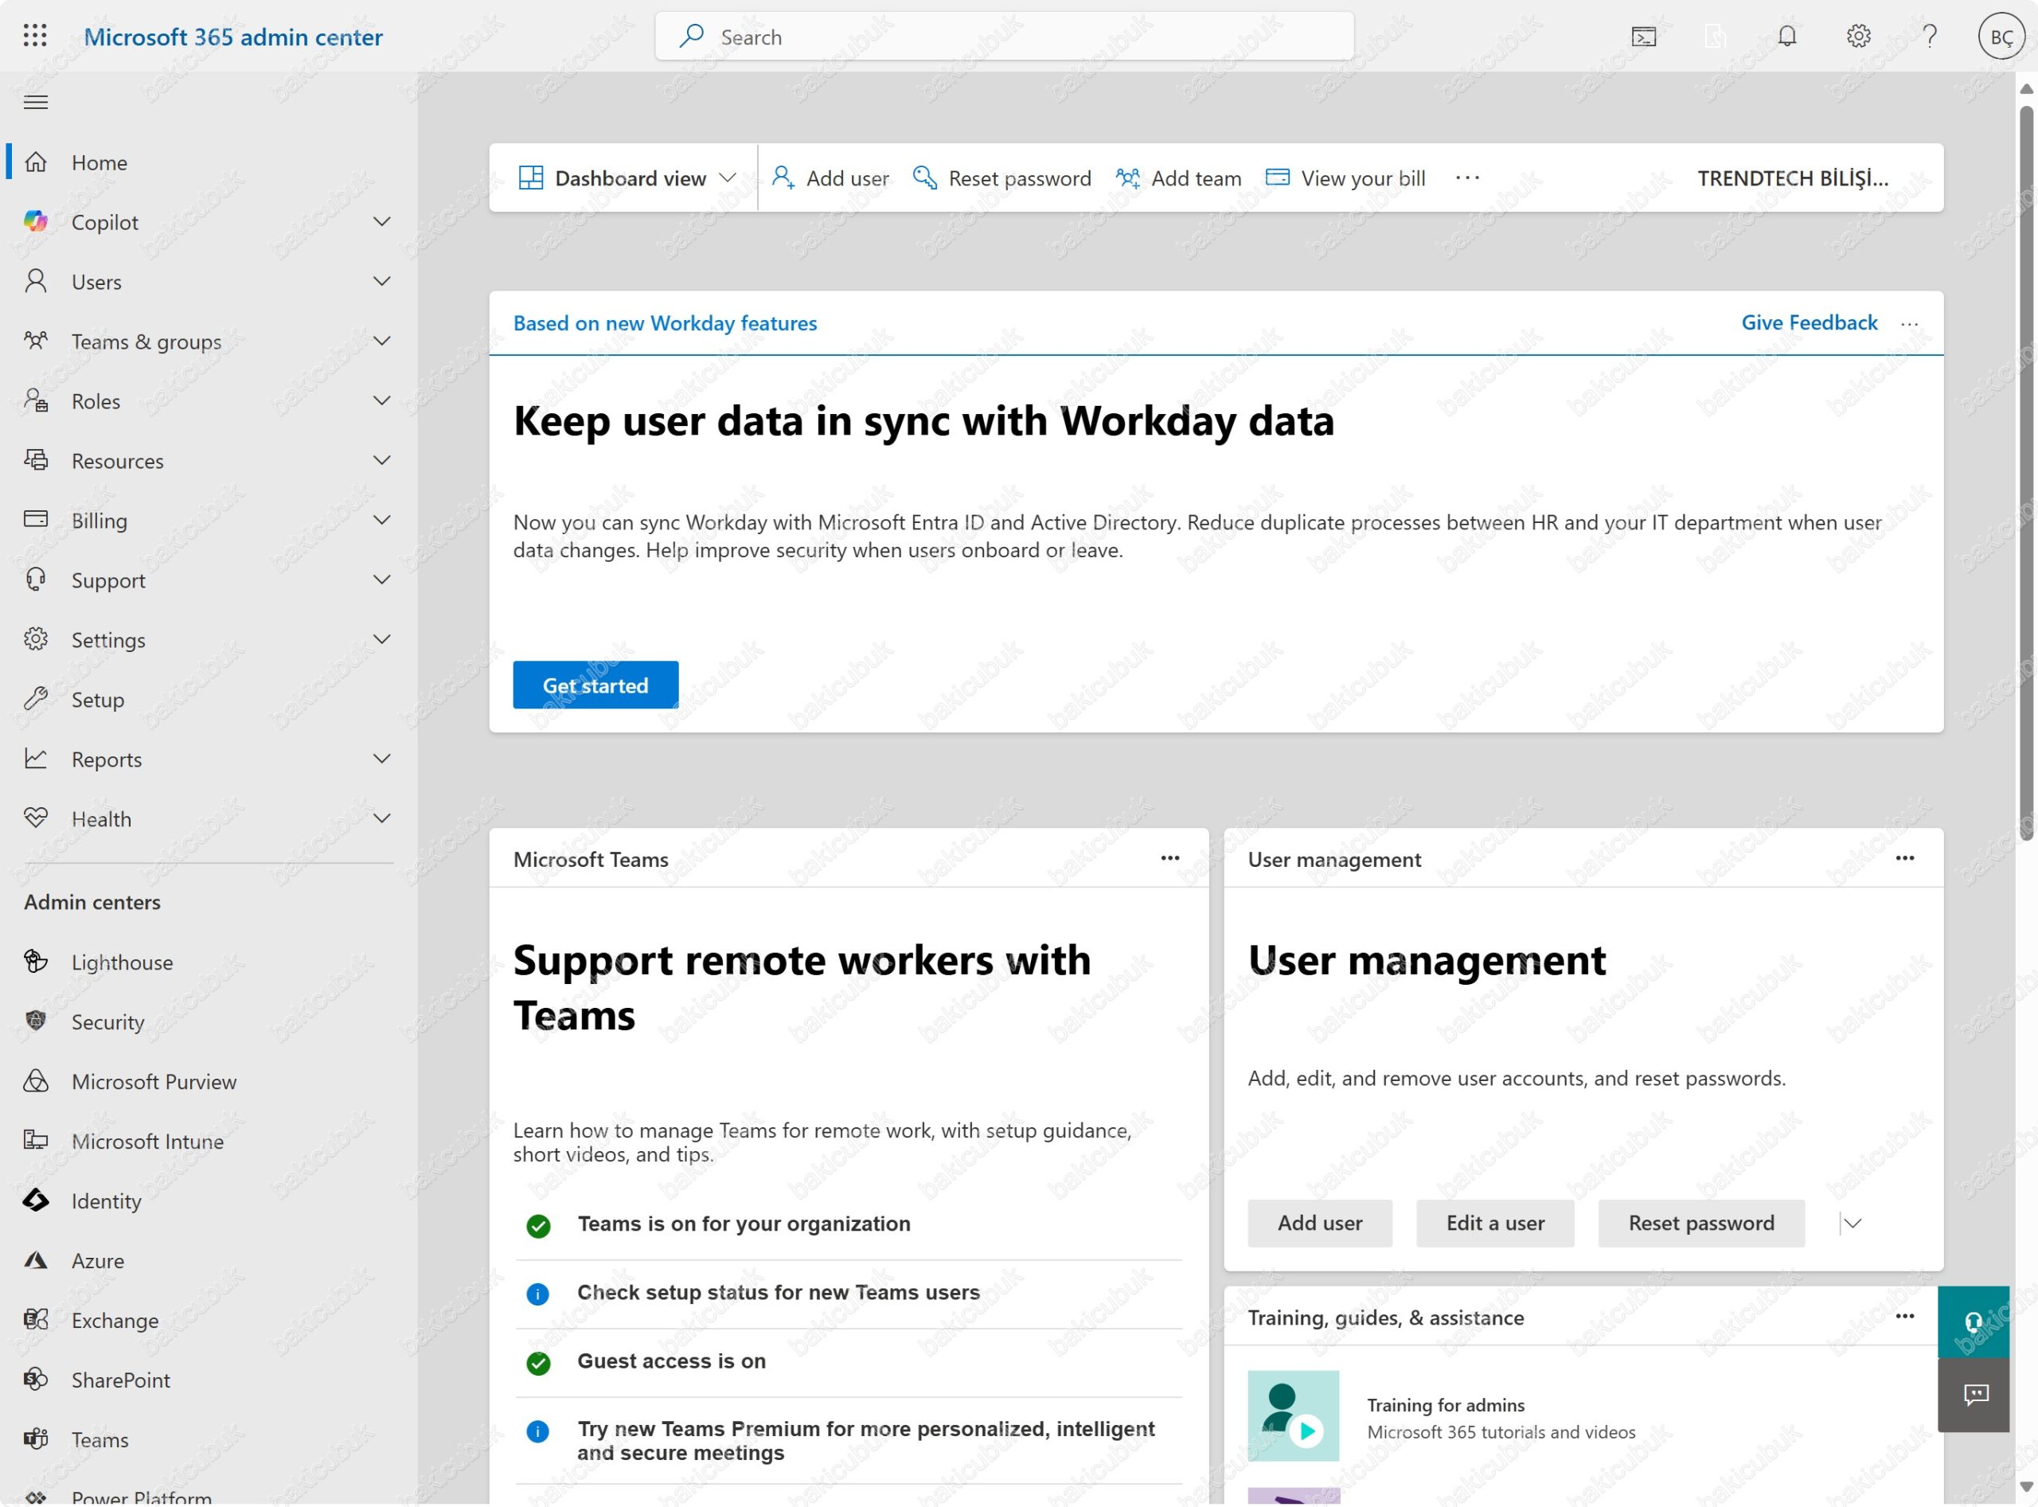The width and height of the screenshot is (2038, 1507).
Task: Click Give Feedback link
Action: [x=1809, y=323]
